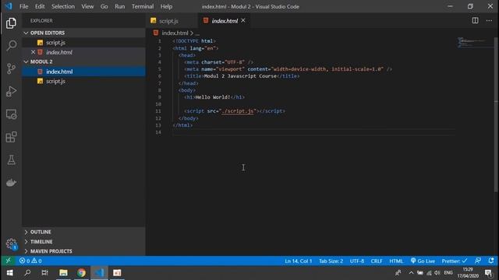Open the Docker view

tap(11, 183)
